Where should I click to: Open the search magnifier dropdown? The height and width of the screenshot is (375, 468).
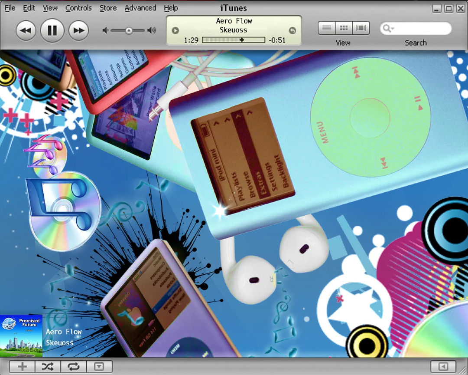[388, 28]
